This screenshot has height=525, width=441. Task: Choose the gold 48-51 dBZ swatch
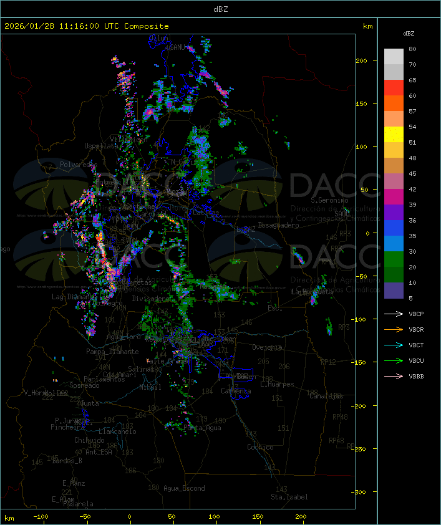pyautogui.click(x=394, y=150)
